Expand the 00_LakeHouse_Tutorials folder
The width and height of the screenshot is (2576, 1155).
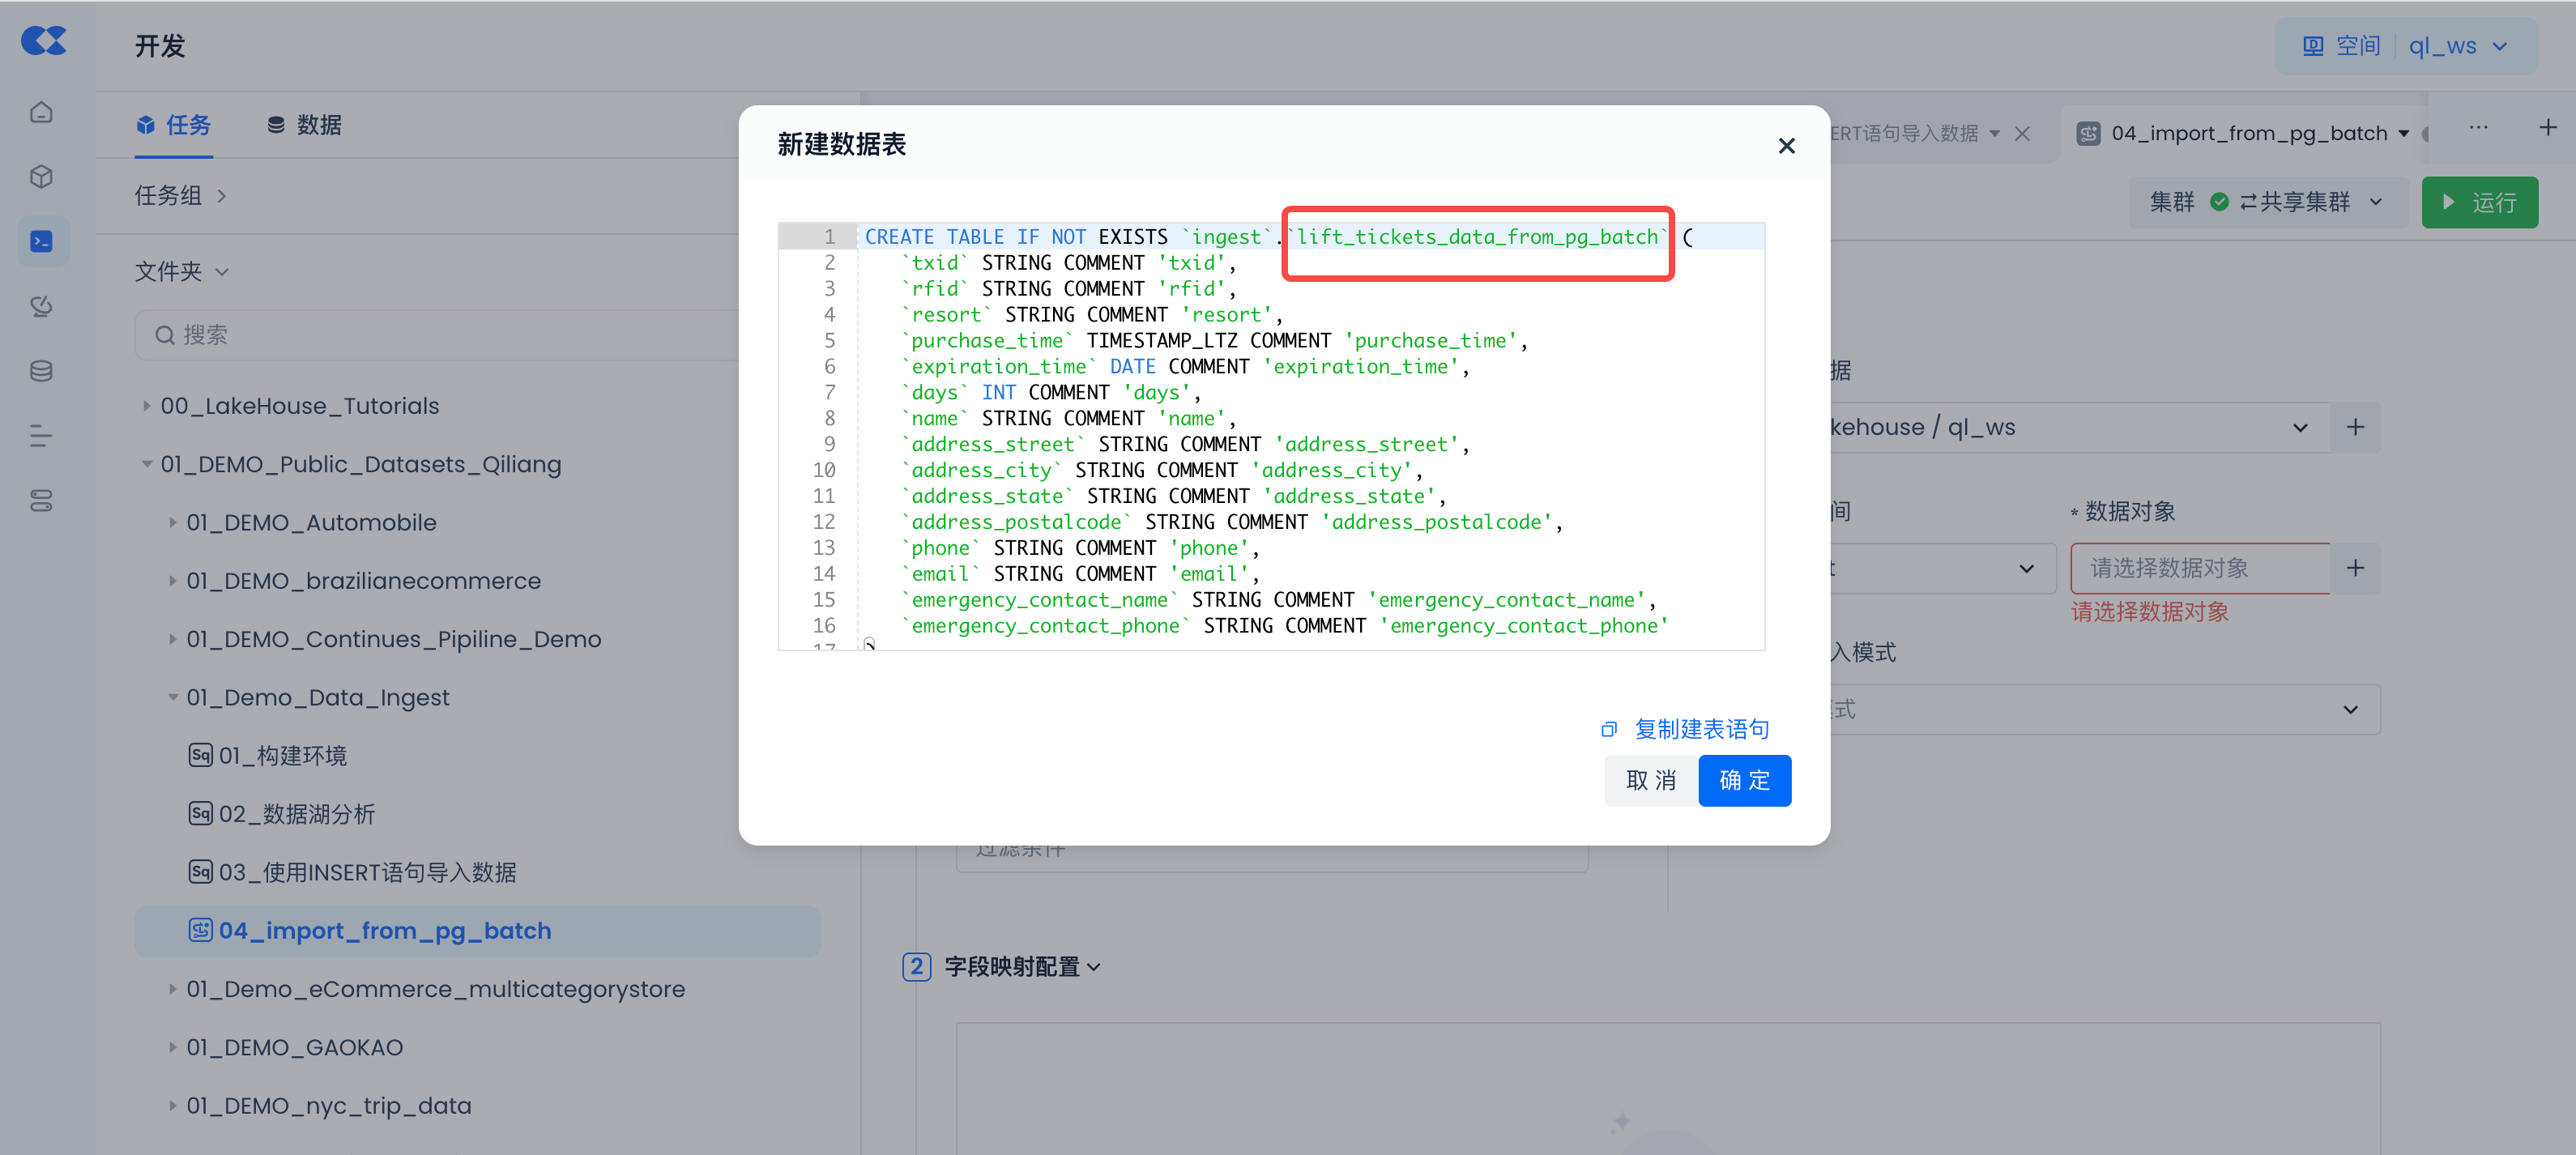coord(147,406)
